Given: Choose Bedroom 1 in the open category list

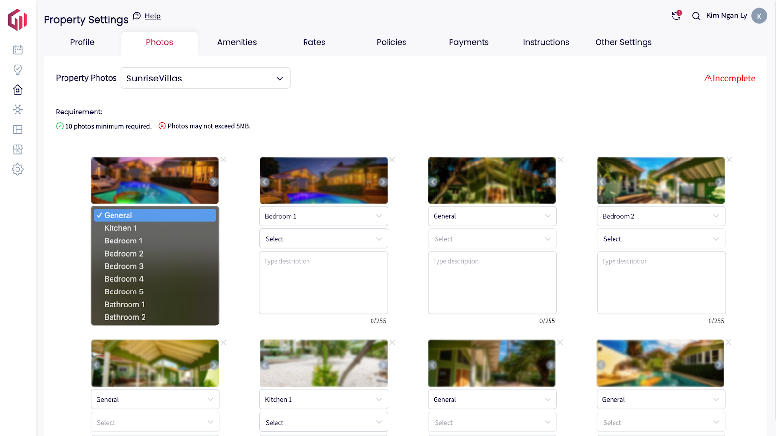Looking at the screenshot, I should [x=155, y=241].
